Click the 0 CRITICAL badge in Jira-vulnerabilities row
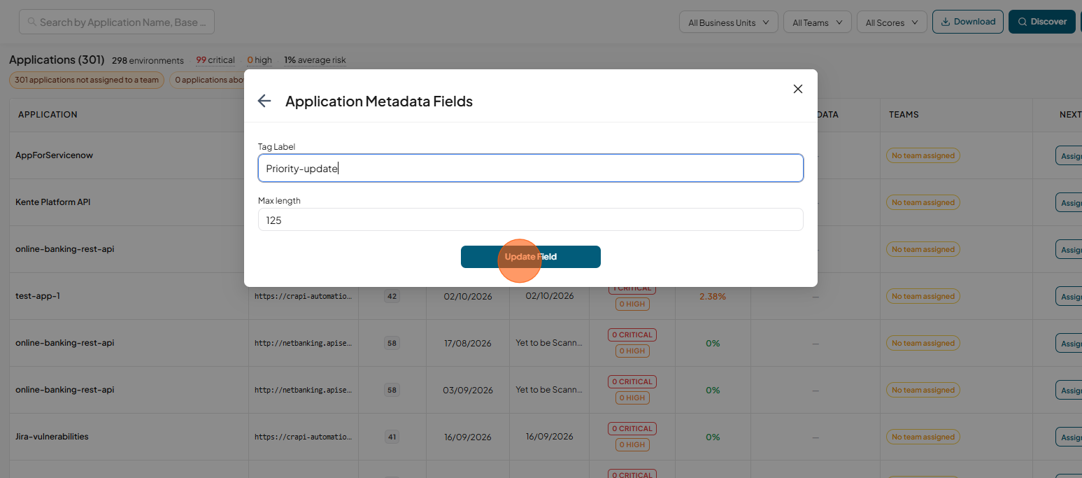This screenshot has width=1082, height=478. point(632,428)
